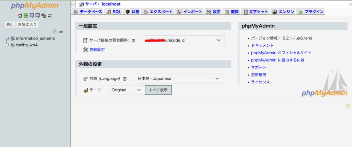Viewport: 352px width, 147px height.
Task: Click the taniha_wp4 database icon
Action: point(13,45)
